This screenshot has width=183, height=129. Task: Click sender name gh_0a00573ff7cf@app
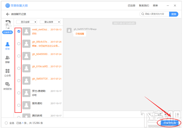85,29
